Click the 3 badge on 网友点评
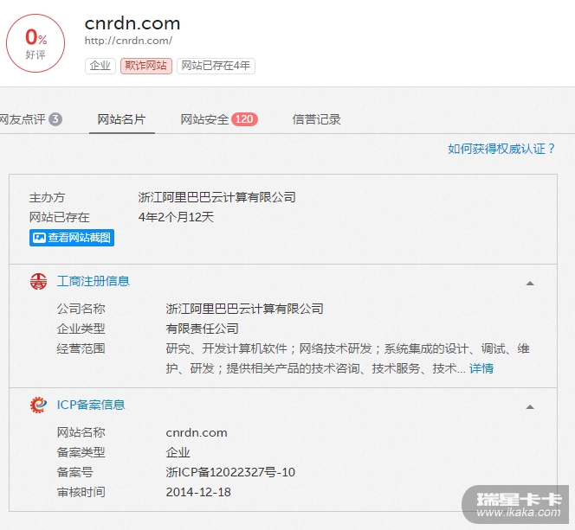575x530 pixels. tap(55, 119)
